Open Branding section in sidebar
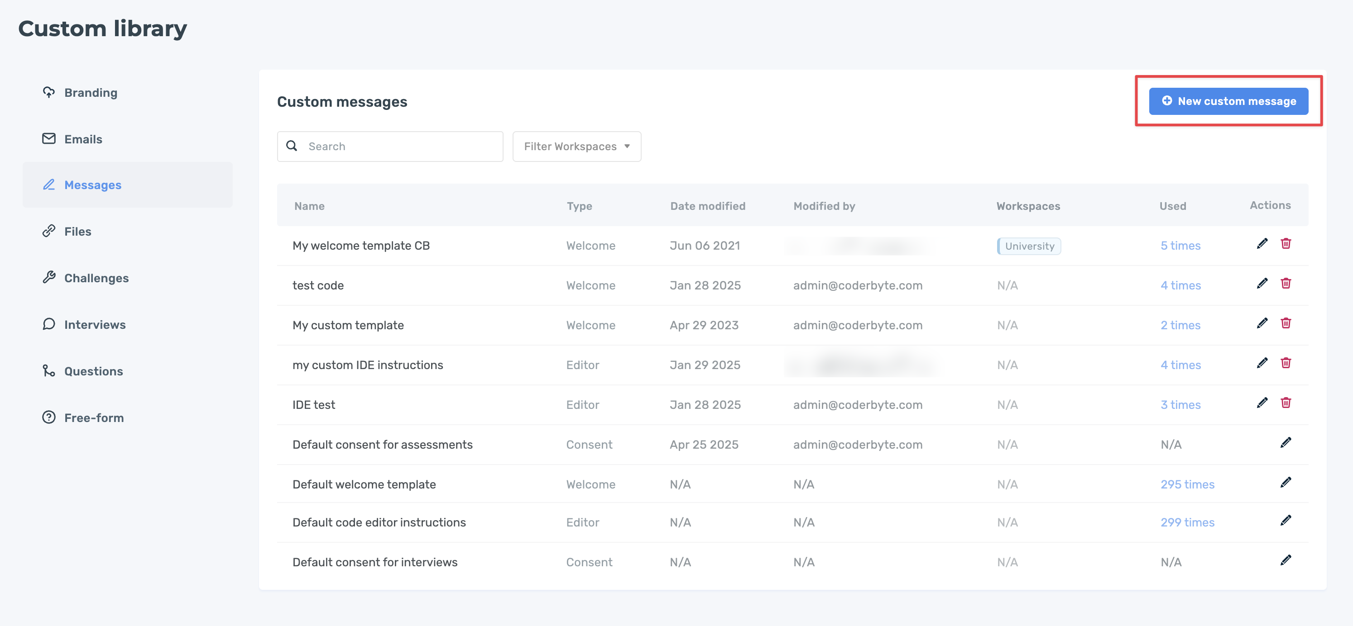This screenshot has height=626, width=1353. tap(91, 93)
